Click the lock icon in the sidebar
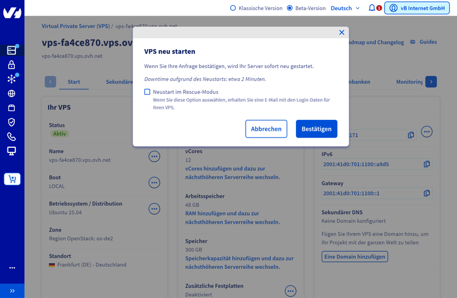 [x=11, y=65]
